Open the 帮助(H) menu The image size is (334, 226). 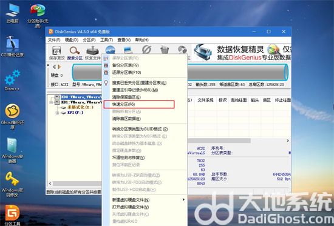point(141,40)
